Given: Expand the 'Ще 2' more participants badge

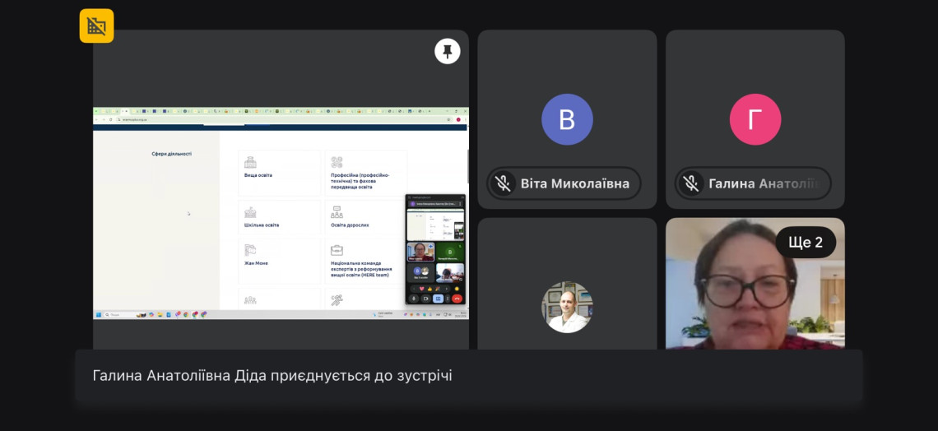Looking at the screenshot, I should pyautogui.click(x=805, y=242).
